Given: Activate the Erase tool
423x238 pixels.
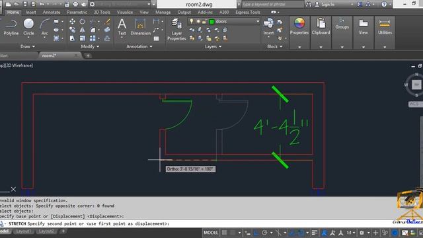Looking at the screenshot, I should (107, 21).
